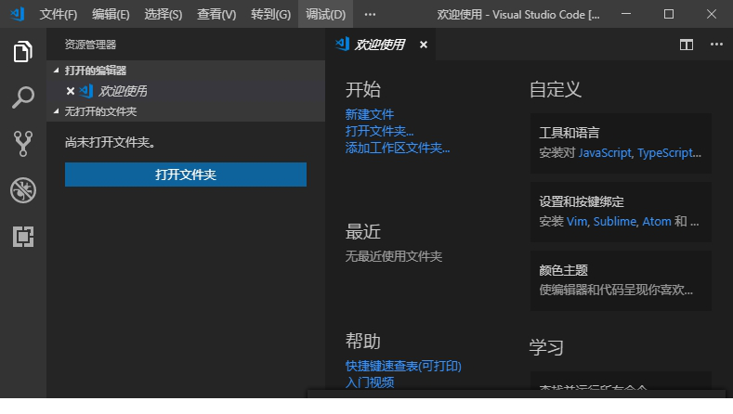Viewport: 733px width, 414px height.
Task: Open editor's more actions ellipsis
Action: click(x=716, y=45)
